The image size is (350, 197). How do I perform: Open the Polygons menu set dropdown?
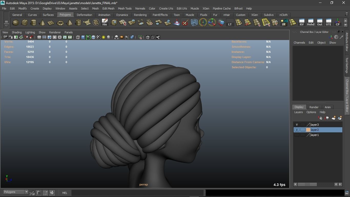coord(16,192)
